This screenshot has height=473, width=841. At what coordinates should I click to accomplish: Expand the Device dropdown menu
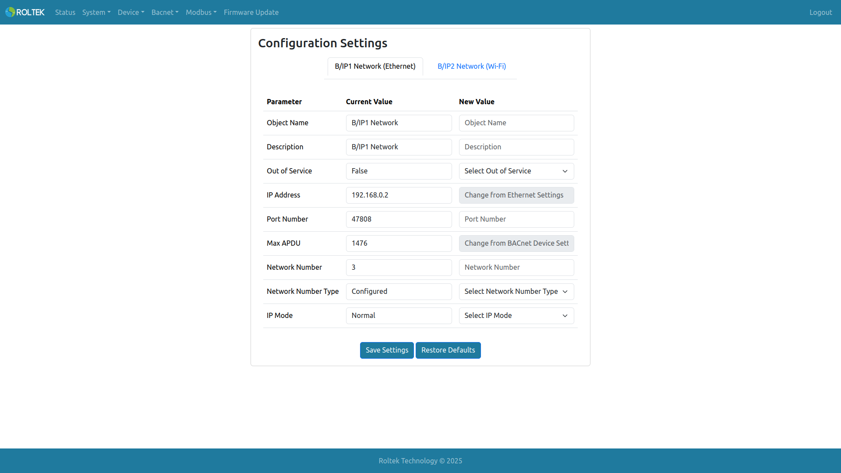[x=131, y=12]
